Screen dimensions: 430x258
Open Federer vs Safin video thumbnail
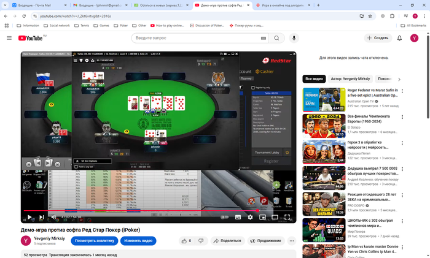point(324,100)
